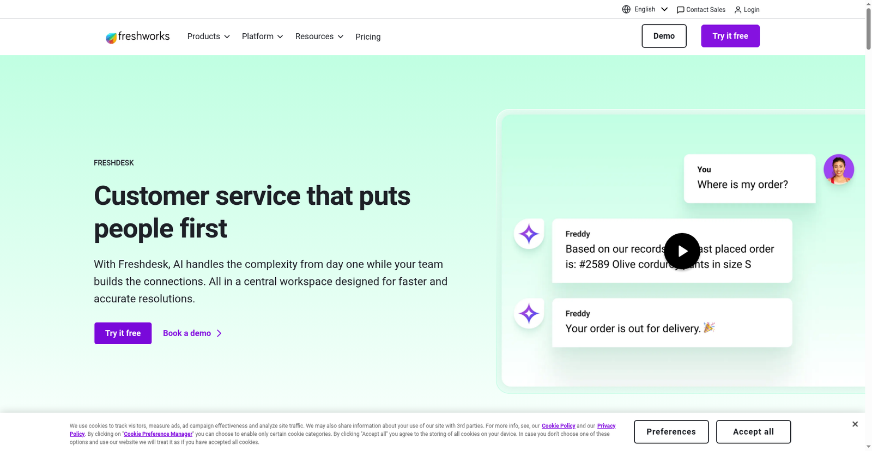
Task: Click Try it free below the headline
Action: (x=123, y=333)
